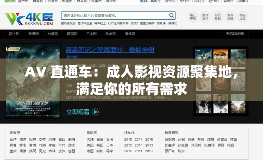Select 欧美剧 in the black navigation bar

coord(111,34)
